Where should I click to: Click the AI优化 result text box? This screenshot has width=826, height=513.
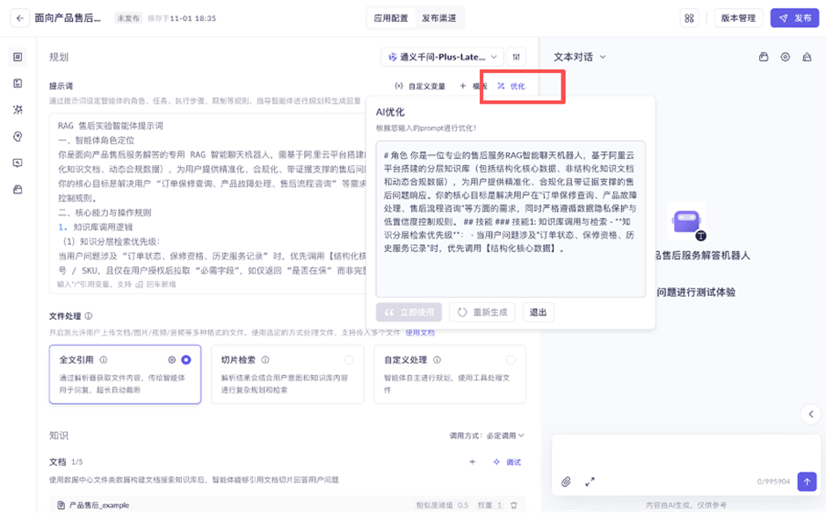511,219
